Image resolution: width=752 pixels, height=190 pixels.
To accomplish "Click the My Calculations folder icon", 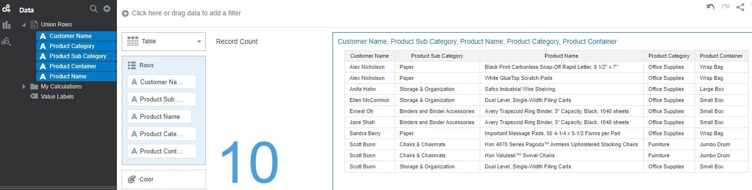I will point(34,87).
